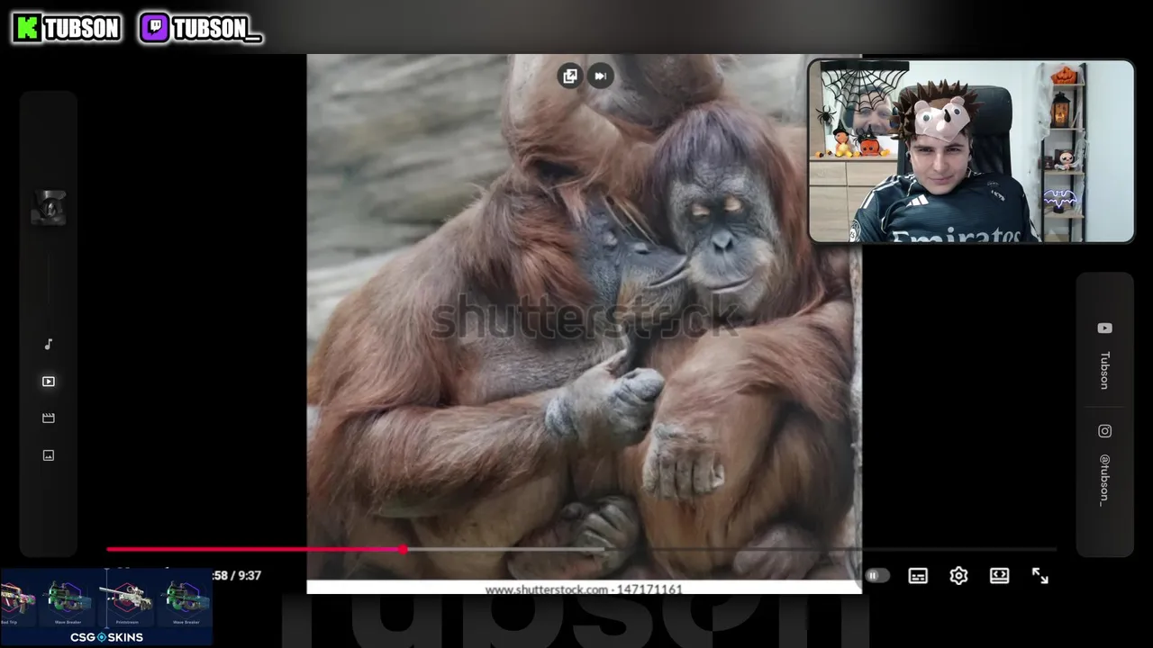Click the progress bar playhead dot

(403, 549)
